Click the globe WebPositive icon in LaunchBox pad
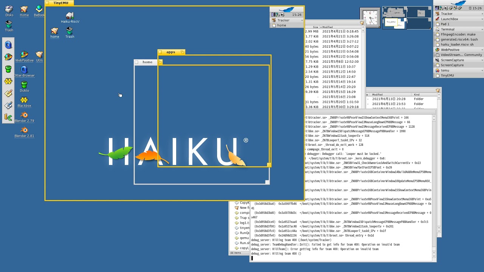The image size is (484, 272). click(x=8, y=57)
